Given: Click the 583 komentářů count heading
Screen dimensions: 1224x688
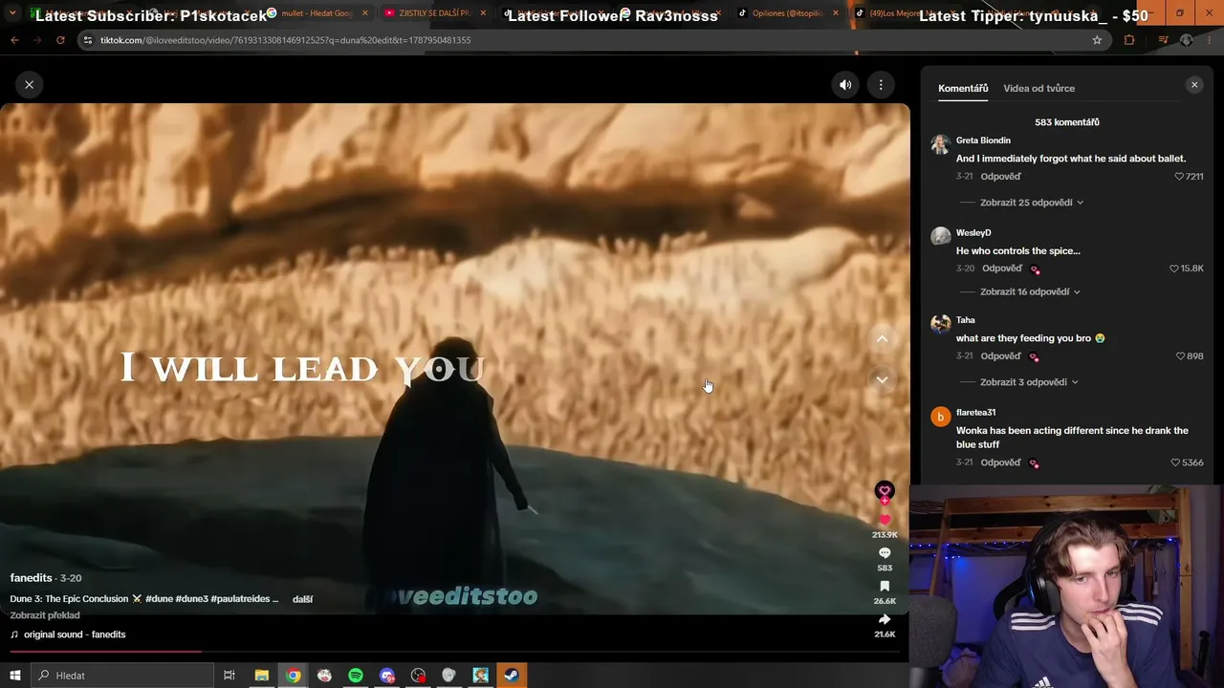Looking at the screenshot, I should pyautogui.click(x=1067, y=122).
